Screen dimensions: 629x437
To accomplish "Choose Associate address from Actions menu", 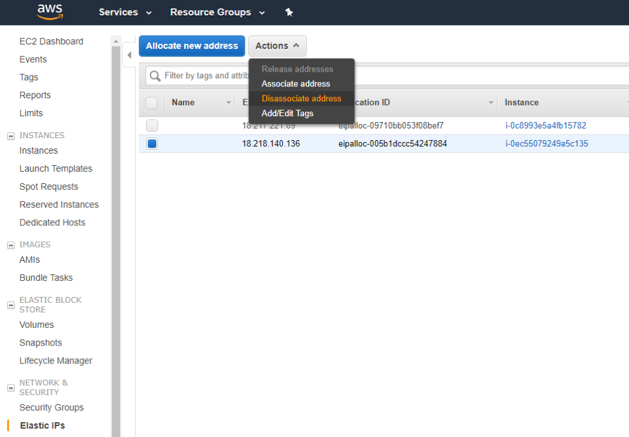I will click(295, 84).
